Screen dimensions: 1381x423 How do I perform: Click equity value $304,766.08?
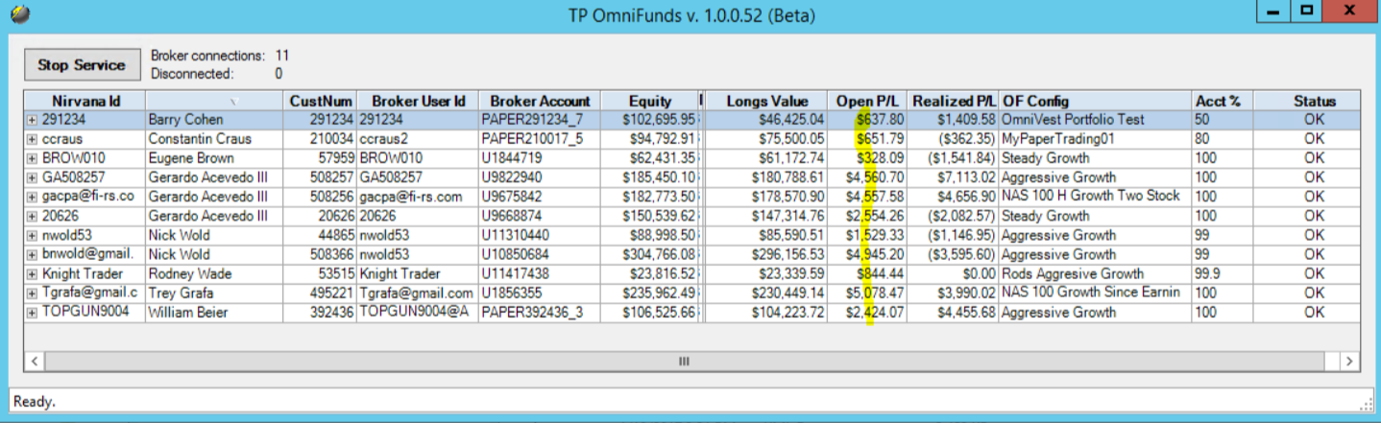pos(650,254)
